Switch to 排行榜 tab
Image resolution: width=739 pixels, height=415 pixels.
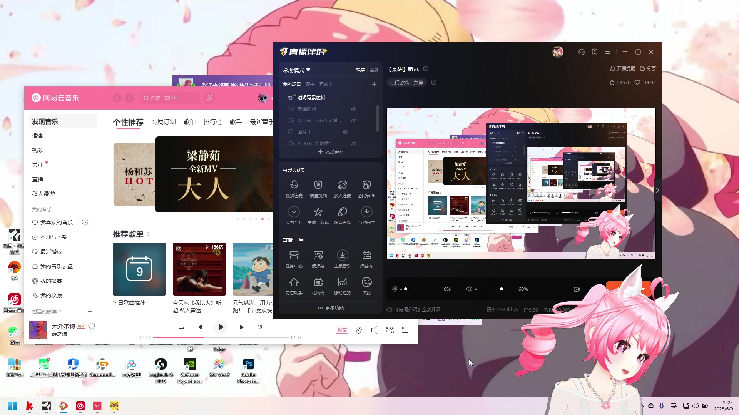213,122
